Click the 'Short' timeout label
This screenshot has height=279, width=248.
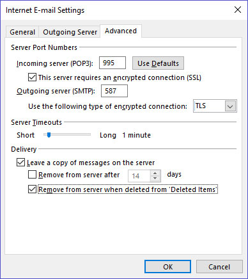pos(26,135)
